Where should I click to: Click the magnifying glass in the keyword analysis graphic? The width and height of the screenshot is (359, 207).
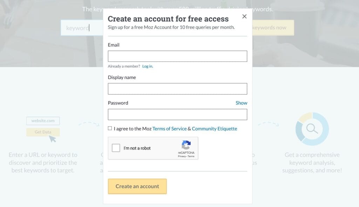(311, 129)
